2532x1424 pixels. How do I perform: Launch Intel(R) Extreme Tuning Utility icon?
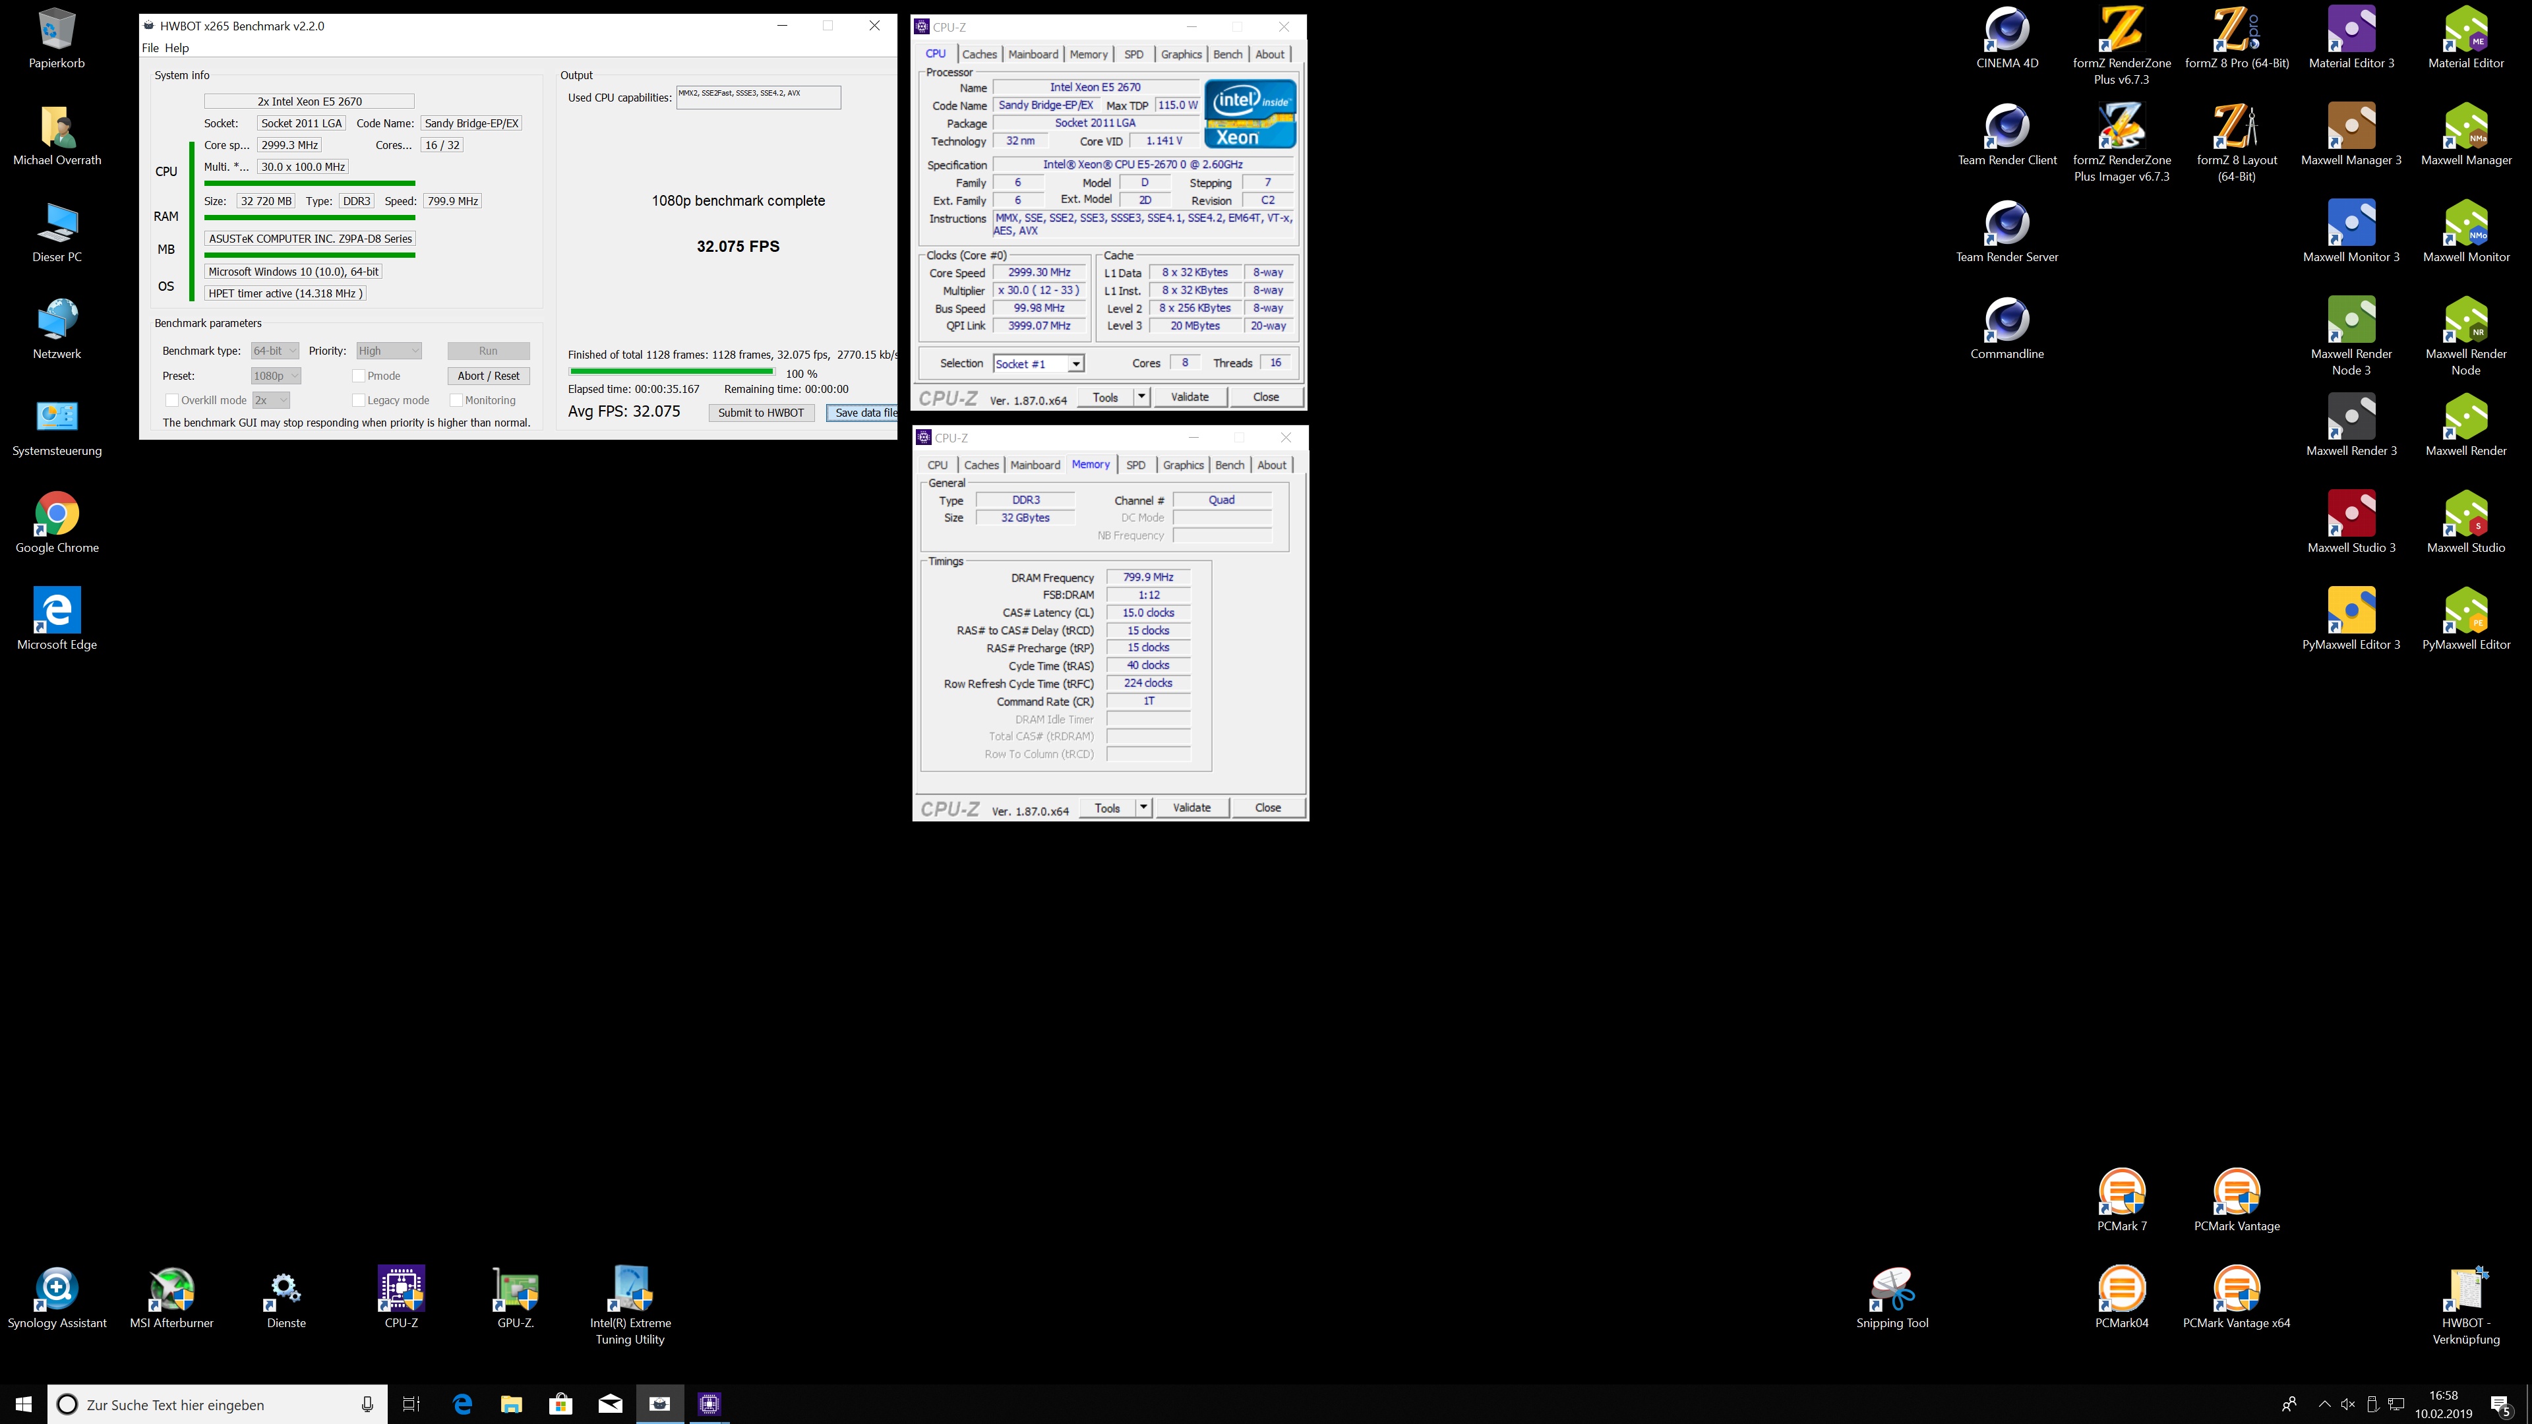[x=630, y=1305]
